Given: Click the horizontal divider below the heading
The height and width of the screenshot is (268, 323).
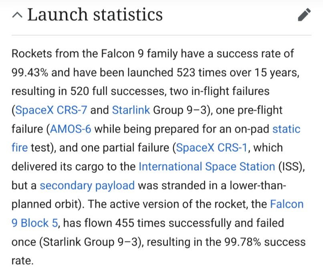Looking at the screenshot, I should (x=161, y=35).
